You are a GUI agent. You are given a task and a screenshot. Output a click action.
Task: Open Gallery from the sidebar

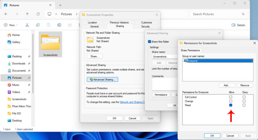click(x=16, y=42)
